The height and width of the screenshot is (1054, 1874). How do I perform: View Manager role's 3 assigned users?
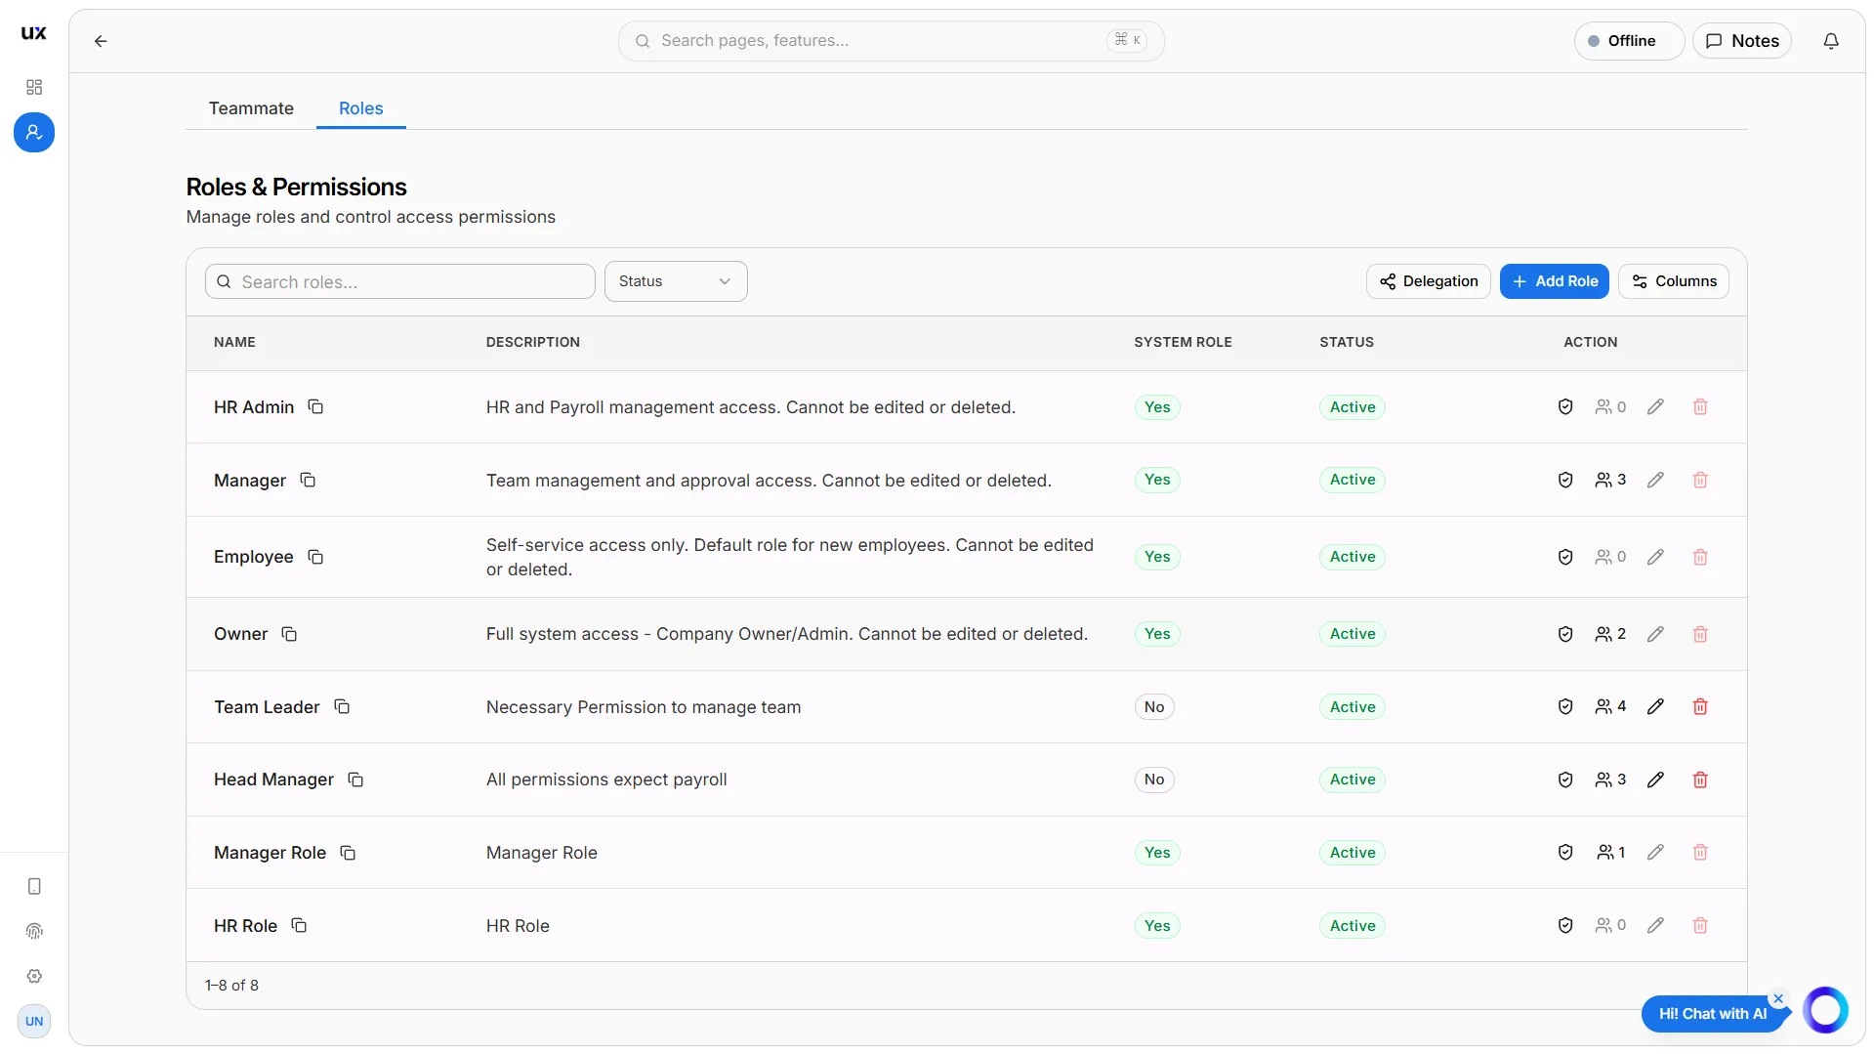(1610, 480)
